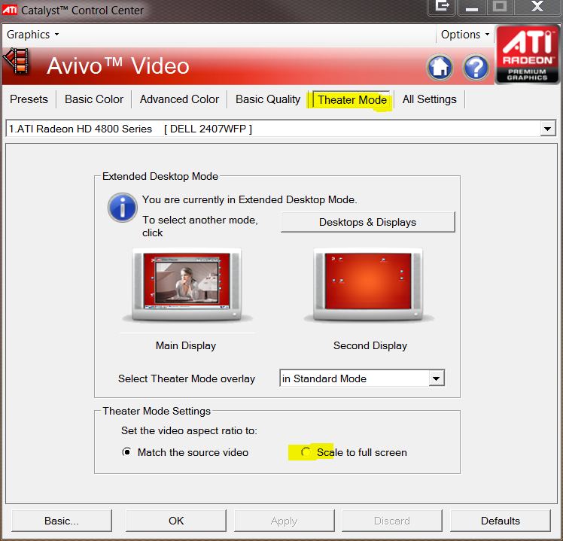Screen dimensions: 563x541
Task: Click the Main Display monitor thumbnail
Action: (x=187, y=285)
